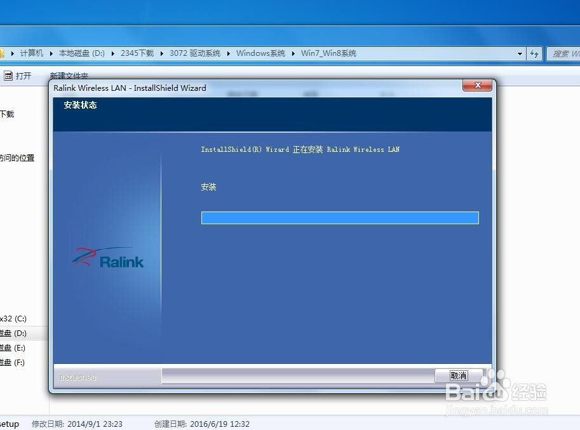
Task: Expand arrow after 3072 驱动系统 breadcrumb
Action: (x=229, y=53)
